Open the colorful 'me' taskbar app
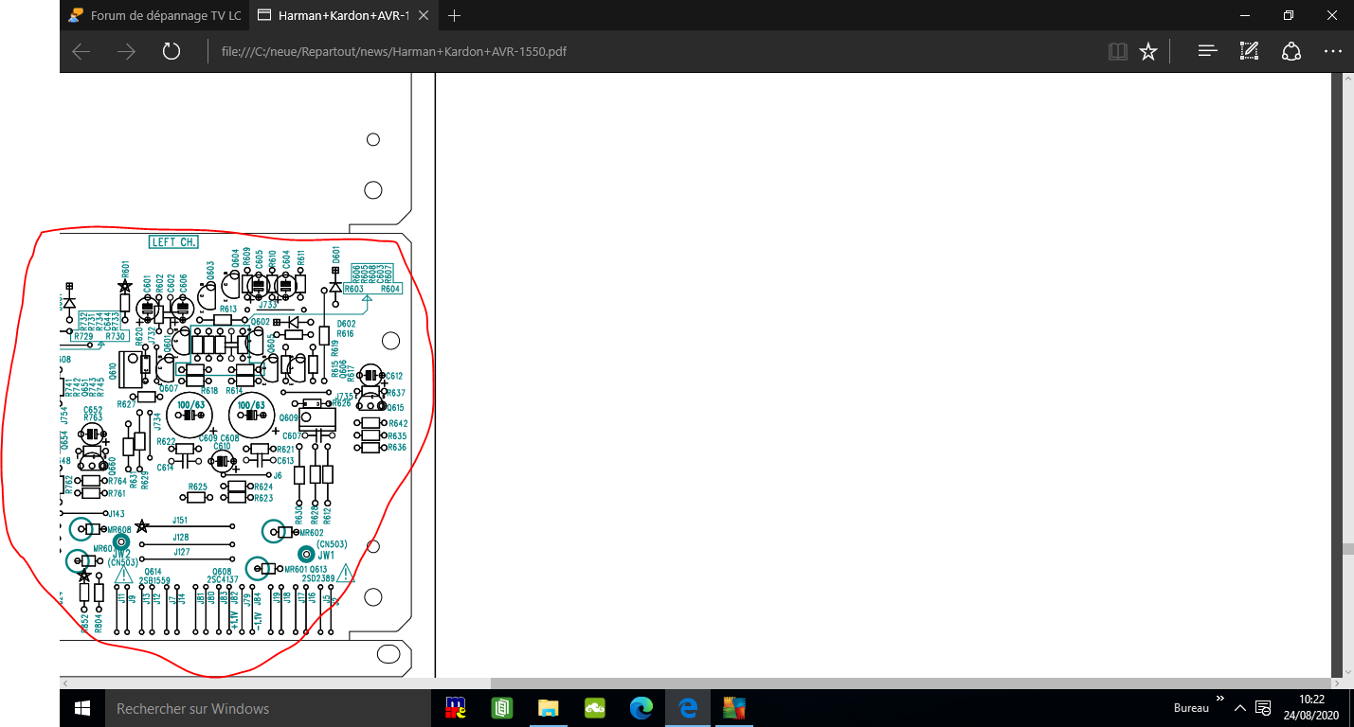1354x727 pixels. [x=456, y=708]
